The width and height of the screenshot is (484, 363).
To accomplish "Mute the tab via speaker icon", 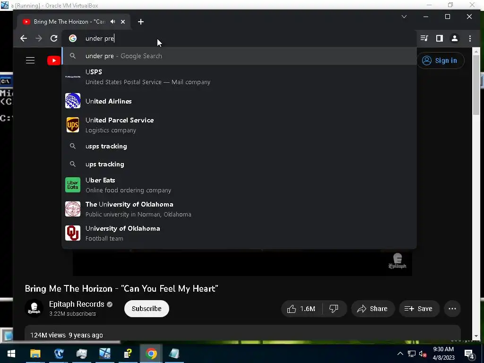I will click(113, 22).
